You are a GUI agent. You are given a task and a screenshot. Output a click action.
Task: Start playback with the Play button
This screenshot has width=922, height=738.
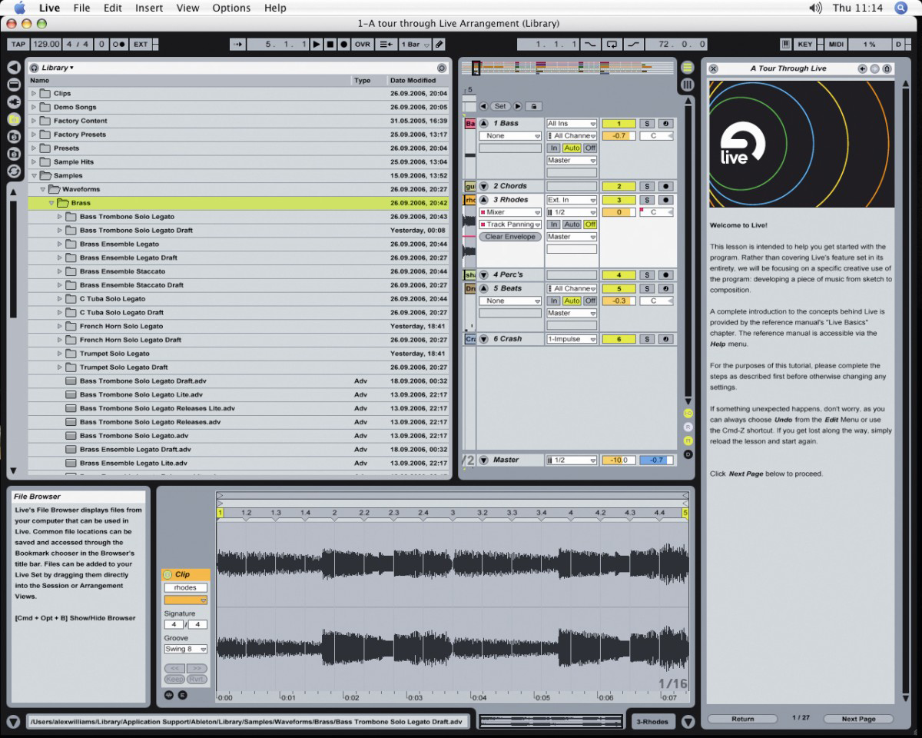coord(317,45)
